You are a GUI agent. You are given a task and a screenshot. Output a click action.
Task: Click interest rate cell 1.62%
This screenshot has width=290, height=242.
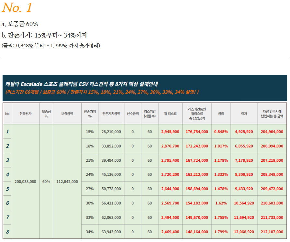(x=221, y=203)
